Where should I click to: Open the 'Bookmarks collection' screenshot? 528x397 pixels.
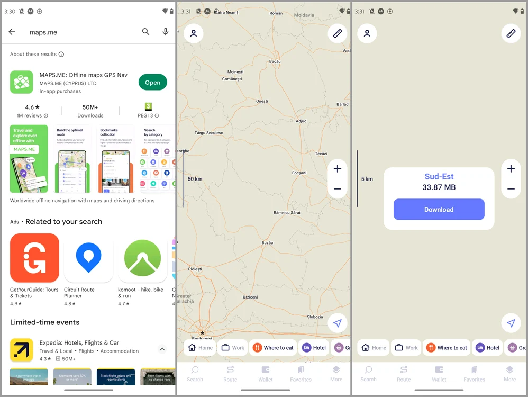point(116,159)
